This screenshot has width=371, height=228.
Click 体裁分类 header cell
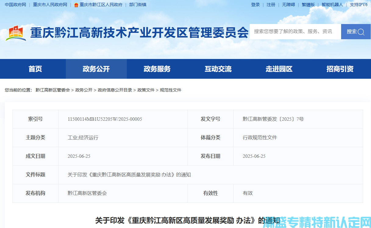click(x=210, y=138)
